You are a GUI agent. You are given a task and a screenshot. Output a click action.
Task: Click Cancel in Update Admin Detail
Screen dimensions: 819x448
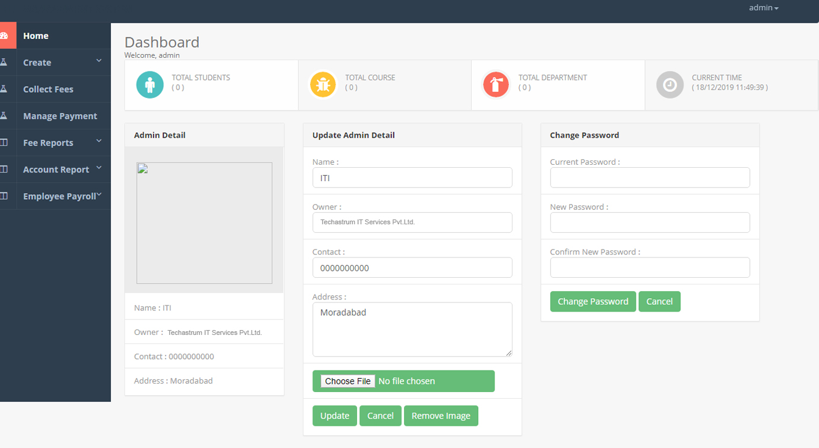pyautogui.click(x=381, y=416)
